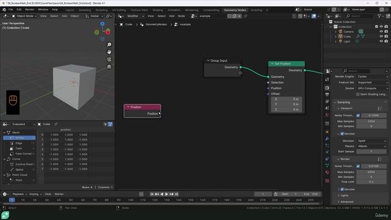The width and height of the screenshot is (391, 220).
Task: Click the pin icon in node editor header
Action: pyautogui.click(x=246, y=16)
